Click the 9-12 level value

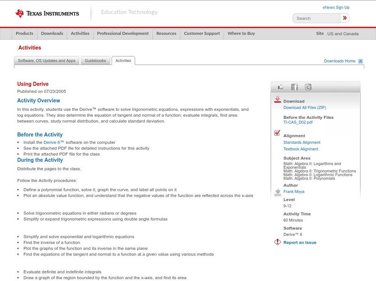pyautogui.click(x=287, y=206)
